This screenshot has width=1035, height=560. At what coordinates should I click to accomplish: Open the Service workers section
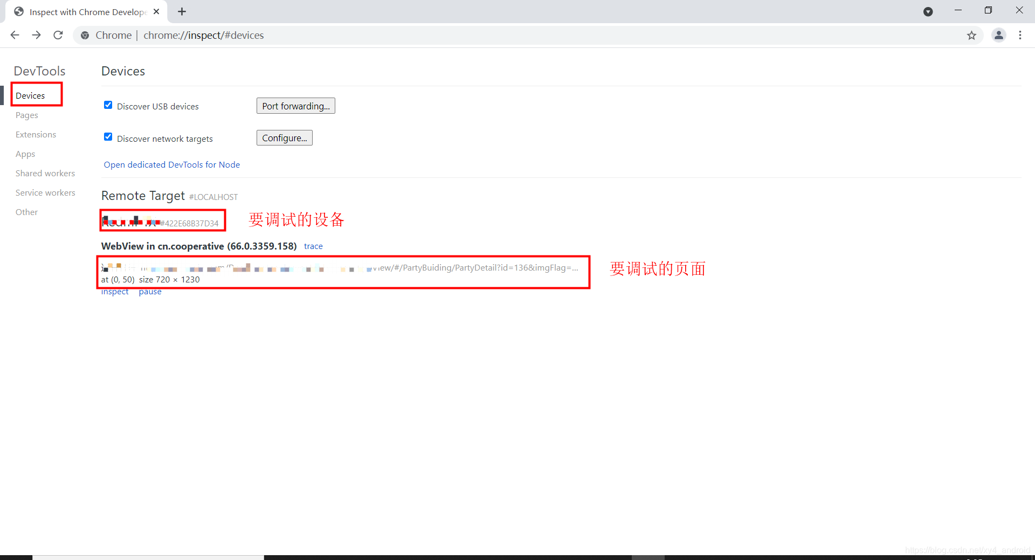pyautogui.click(x=45, y=192)
